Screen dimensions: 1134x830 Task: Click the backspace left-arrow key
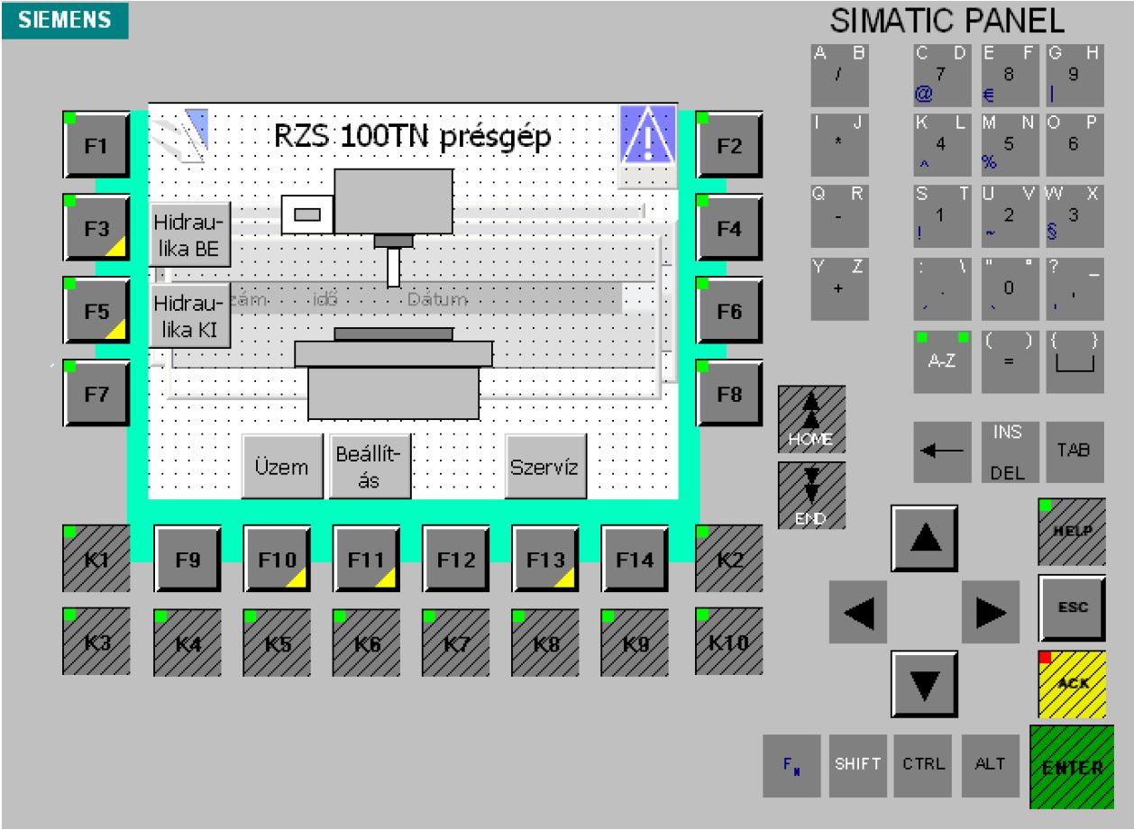pyautogui.click(x=942, y=451)
